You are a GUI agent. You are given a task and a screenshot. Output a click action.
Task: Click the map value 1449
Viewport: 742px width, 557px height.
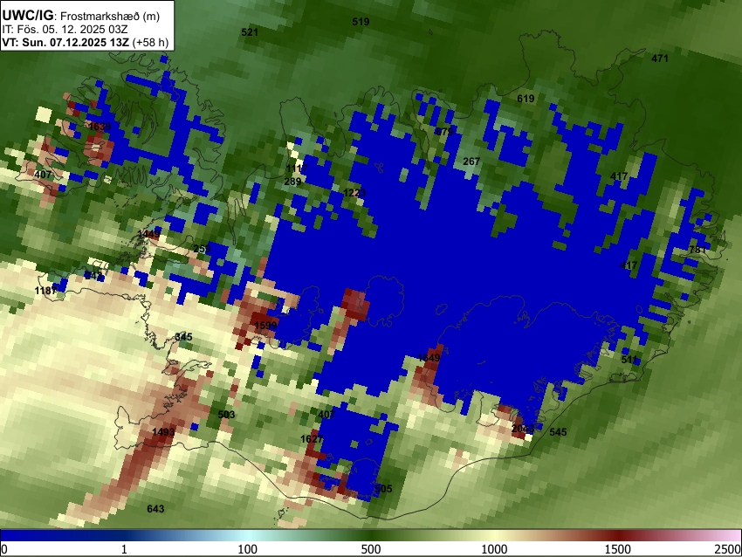pyautogui.click(x=148, y=234)
